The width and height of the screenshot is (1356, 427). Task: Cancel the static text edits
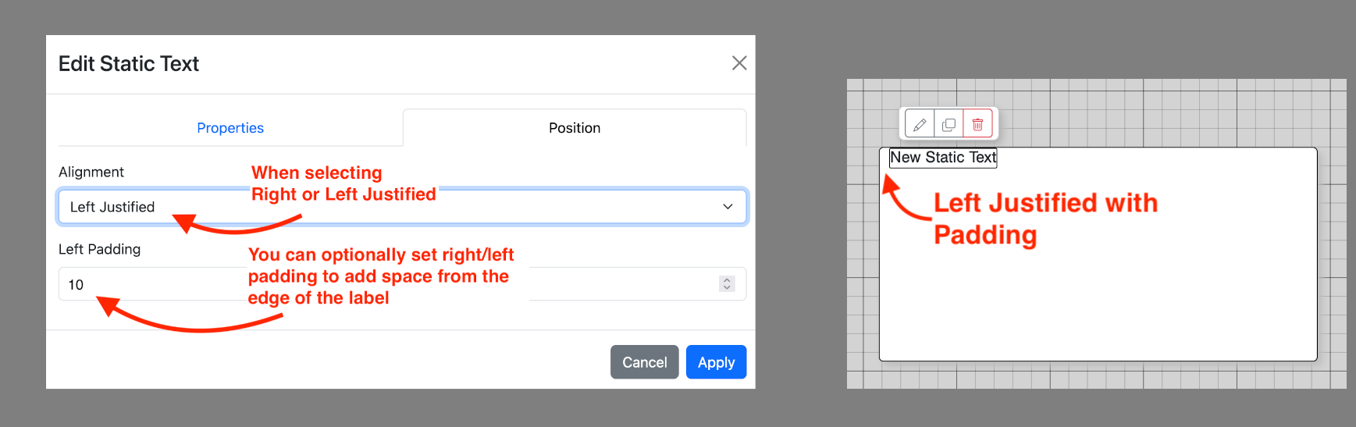click(644, 362)
